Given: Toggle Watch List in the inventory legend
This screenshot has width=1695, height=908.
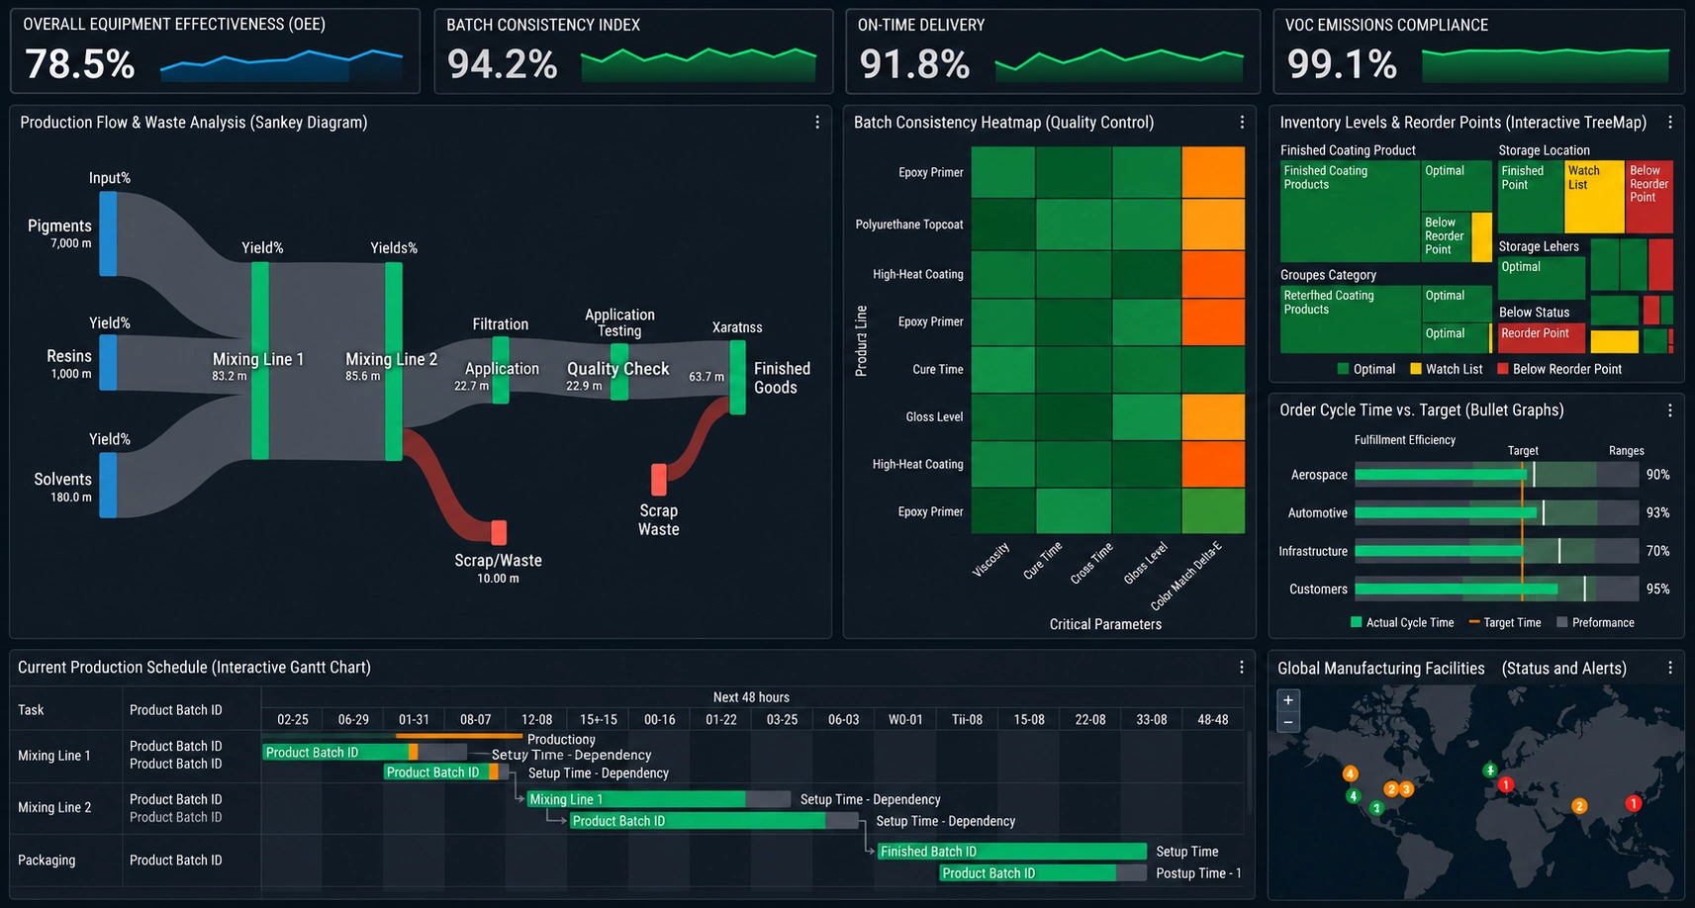Looking at the screenshot, I should (1446, 369).
